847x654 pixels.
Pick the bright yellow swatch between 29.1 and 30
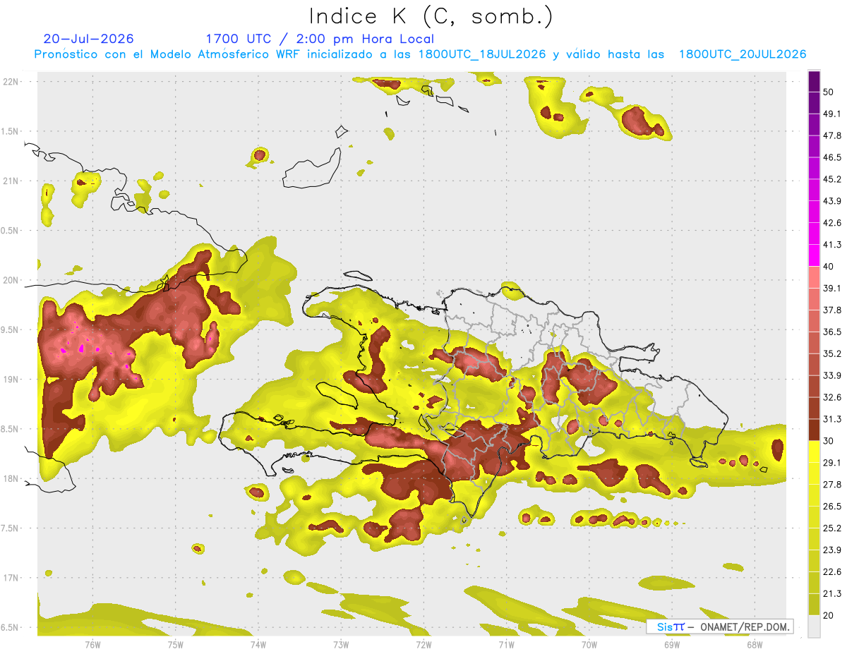[814, 452]
